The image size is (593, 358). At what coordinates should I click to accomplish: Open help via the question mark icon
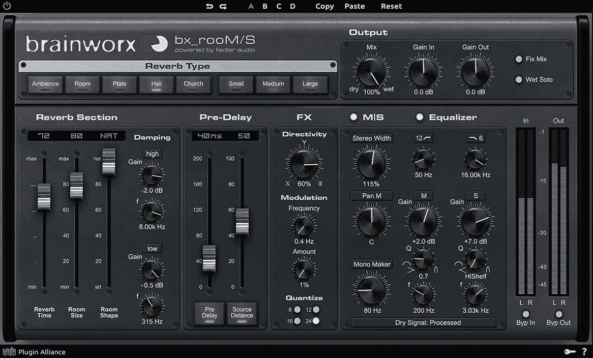pos(584,351)
